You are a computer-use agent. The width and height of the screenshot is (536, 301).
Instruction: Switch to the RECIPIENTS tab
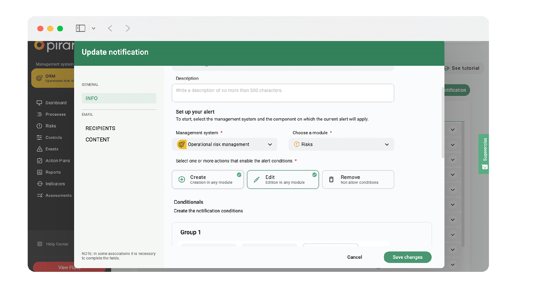point(100,128)
